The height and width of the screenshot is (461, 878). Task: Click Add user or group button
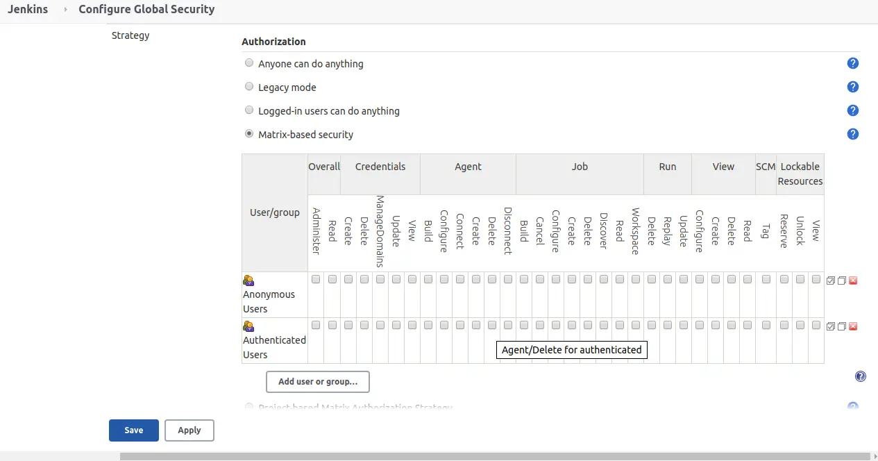coord(318,381)
